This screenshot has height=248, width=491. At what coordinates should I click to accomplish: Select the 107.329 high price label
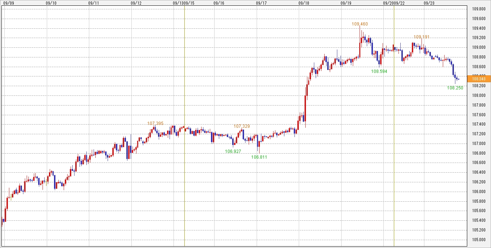click(x=242, y=126)
